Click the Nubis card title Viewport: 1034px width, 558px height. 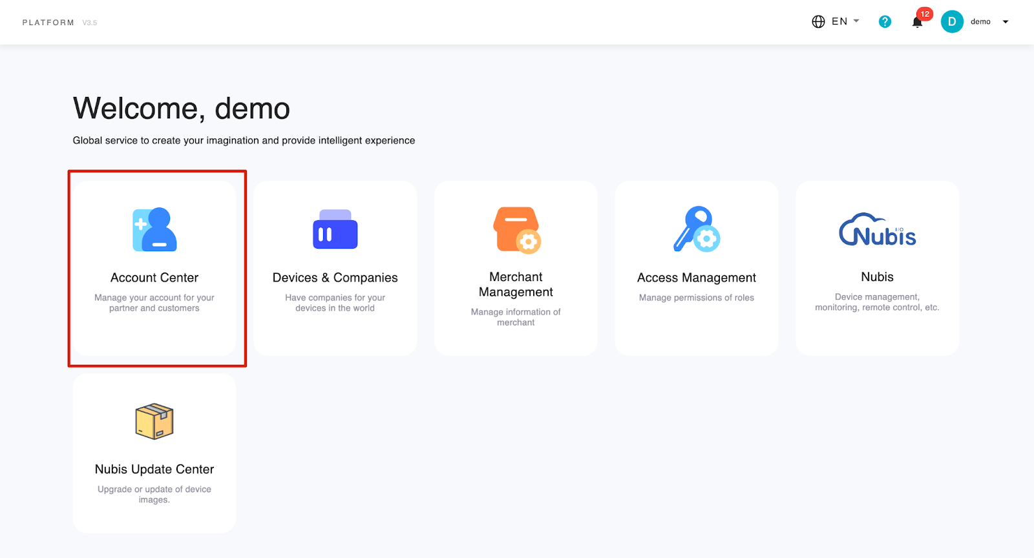click(877, 277)
